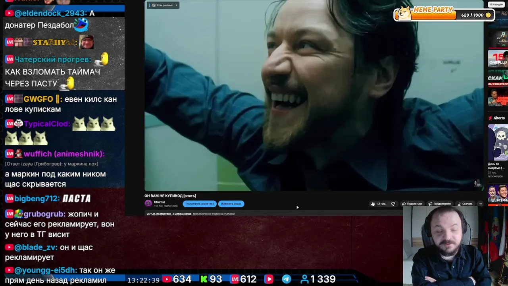The image size is (508, 286).
Task: Click the Meme Party coin icon
Action: click(488, 15)
